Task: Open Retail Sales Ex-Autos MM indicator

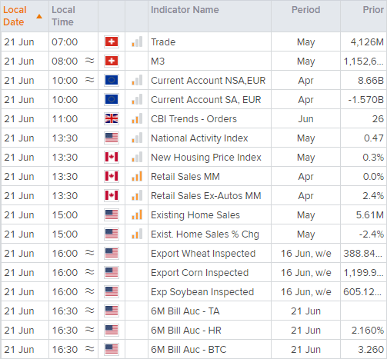Action: tap(206, 196)
